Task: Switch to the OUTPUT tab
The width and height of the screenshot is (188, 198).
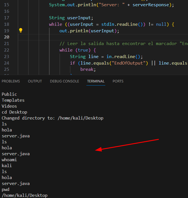Action: pos(35,81)
